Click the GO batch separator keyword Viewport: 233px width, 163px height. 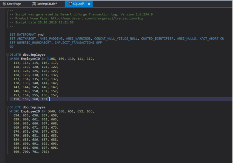click(12, 47)
